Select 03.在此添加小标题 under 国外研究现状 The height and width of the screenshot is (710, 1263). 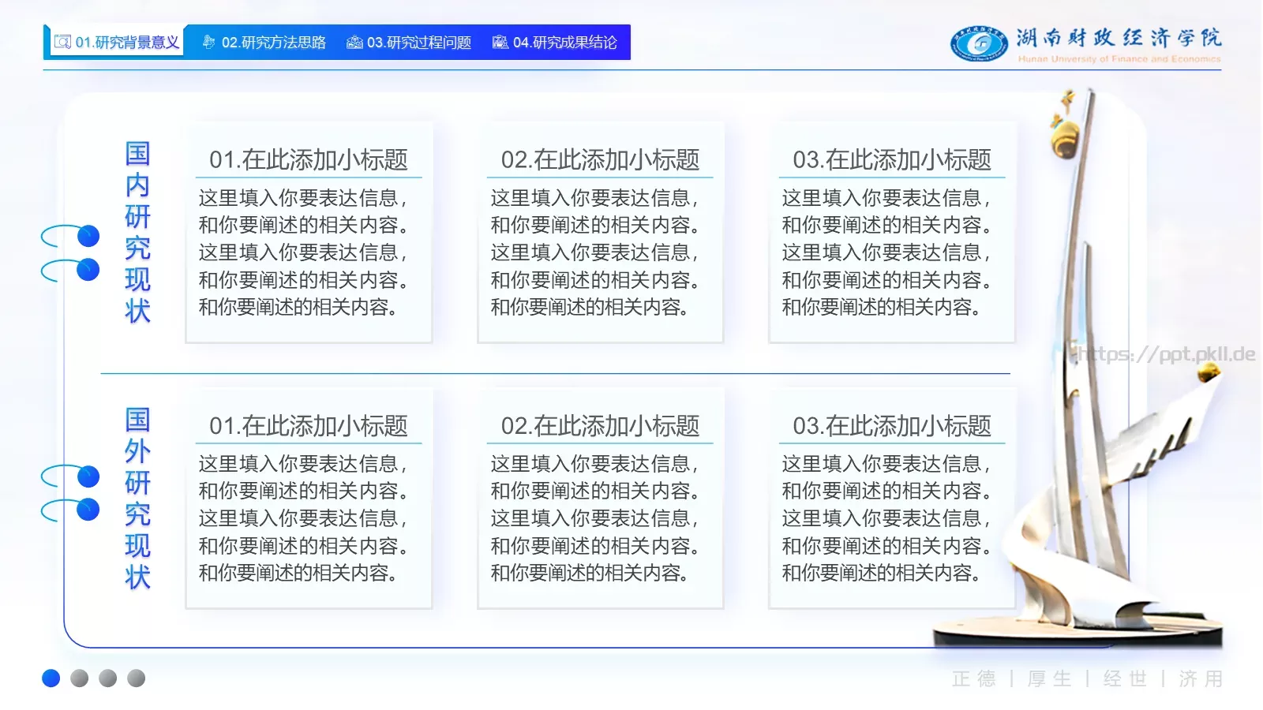892,426
